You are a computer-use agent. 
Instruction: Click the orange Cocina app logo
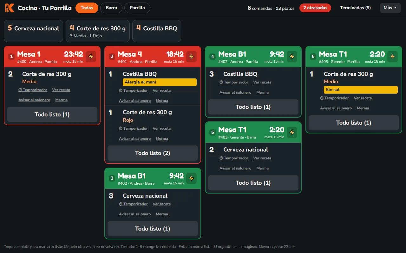pyautogui.click(x=10, y=8)
